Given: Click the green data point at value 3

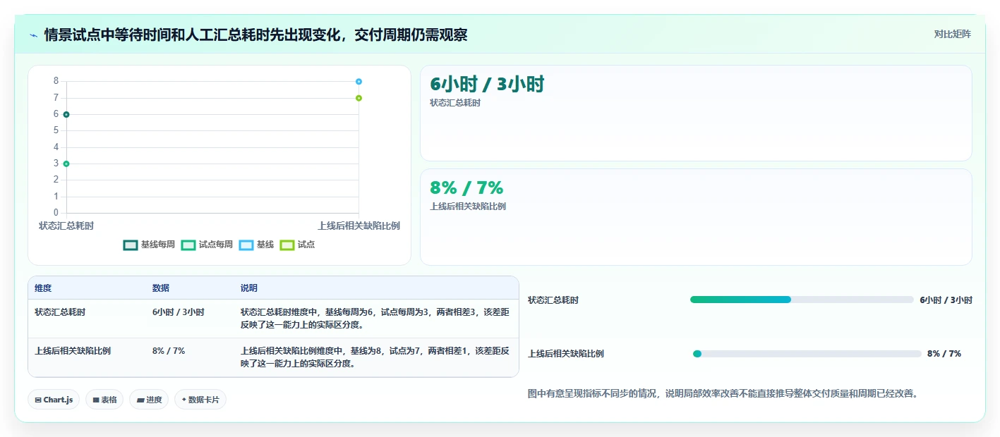Looking at the screenshot, I should (x=66, y=164).
